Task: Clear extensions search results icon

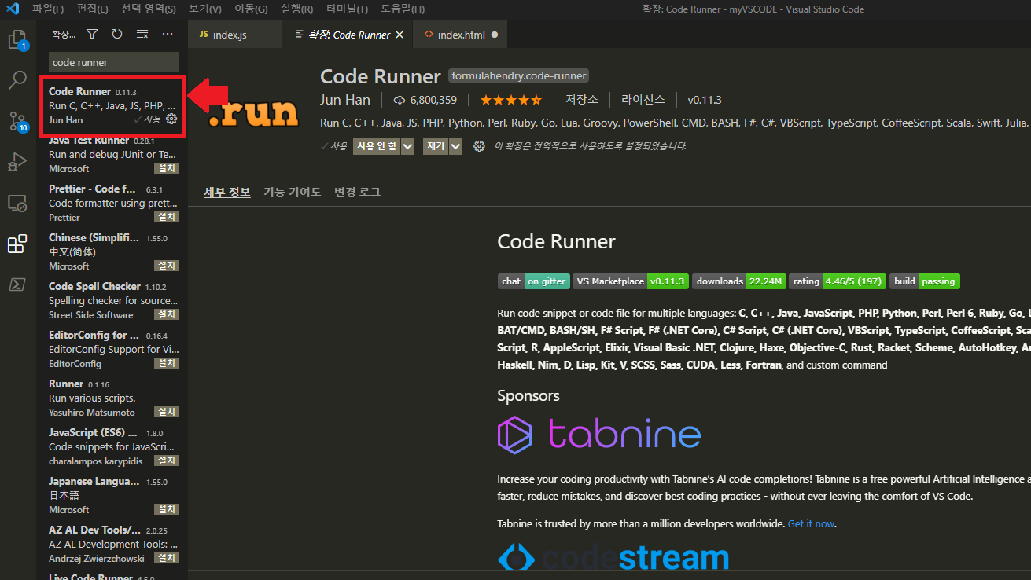Action: (142, 35)
